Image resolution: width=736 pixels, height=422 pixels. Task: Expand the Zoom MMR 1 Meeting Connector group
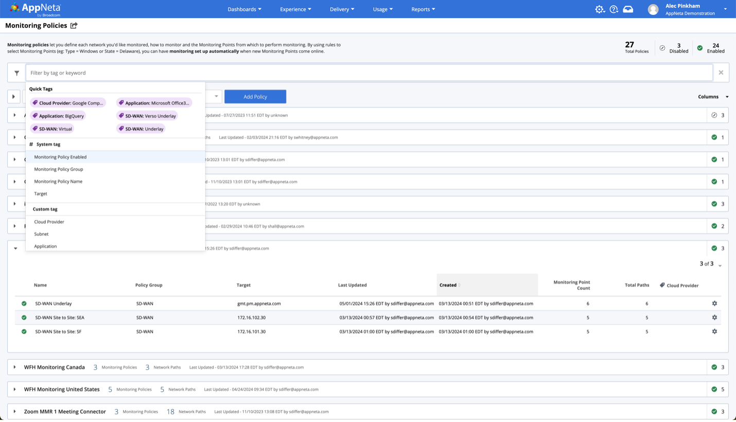[15, 412]
